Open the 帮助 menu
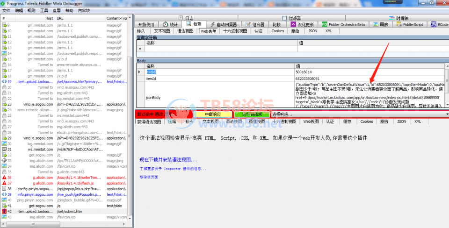Viewport: 449px width, 228px height. click(x=69, y=11)
